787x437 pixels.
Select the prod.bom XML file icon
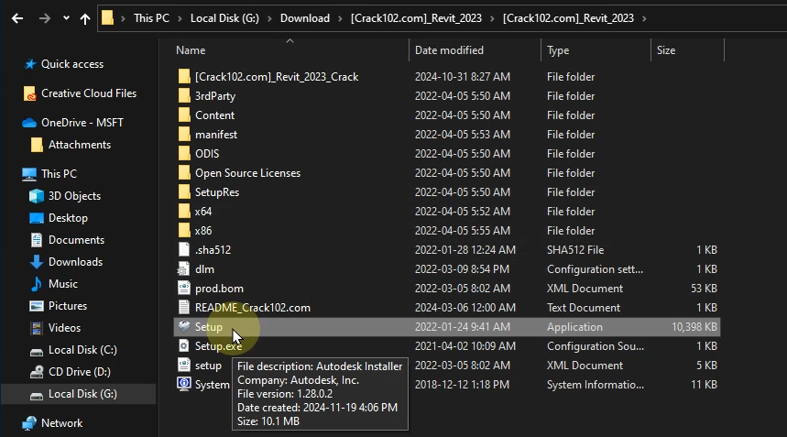184,289
